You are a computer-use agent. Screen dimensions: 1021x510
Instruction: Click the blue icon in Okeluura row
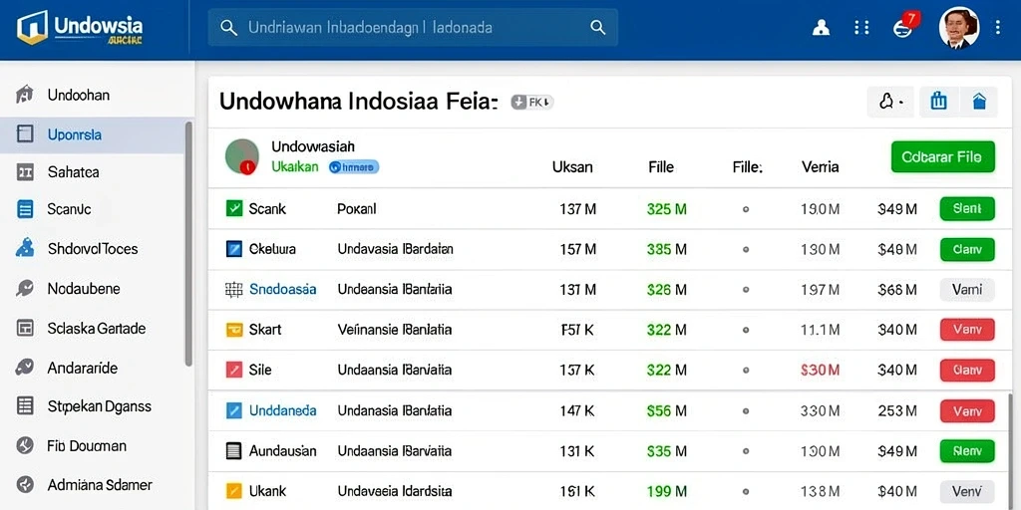(x=233, y=248)
